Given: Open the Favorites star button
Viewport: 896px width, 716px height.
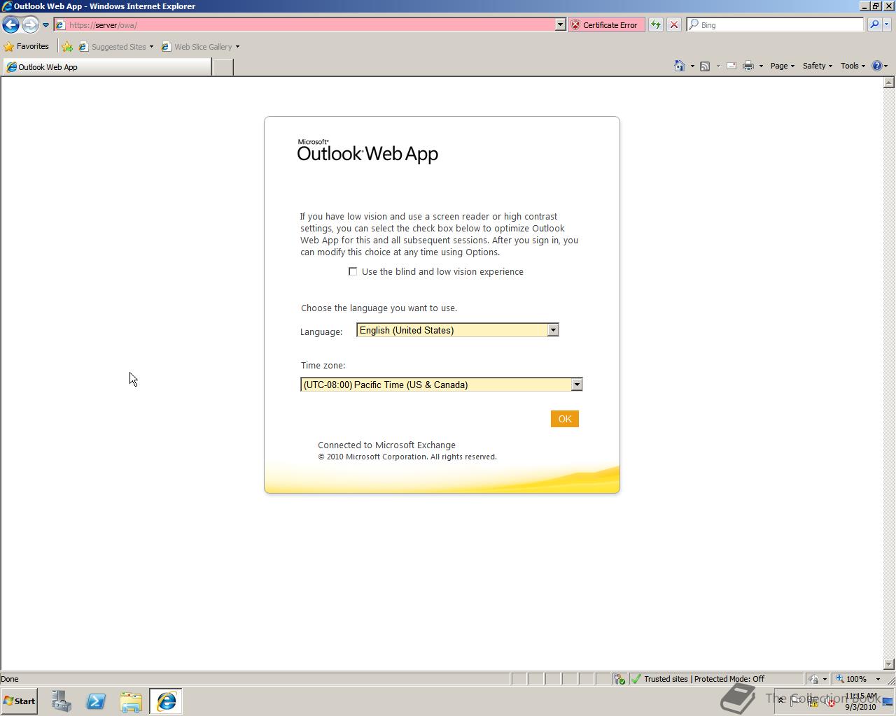Looking at the screenshot, I should pos(27,47).
